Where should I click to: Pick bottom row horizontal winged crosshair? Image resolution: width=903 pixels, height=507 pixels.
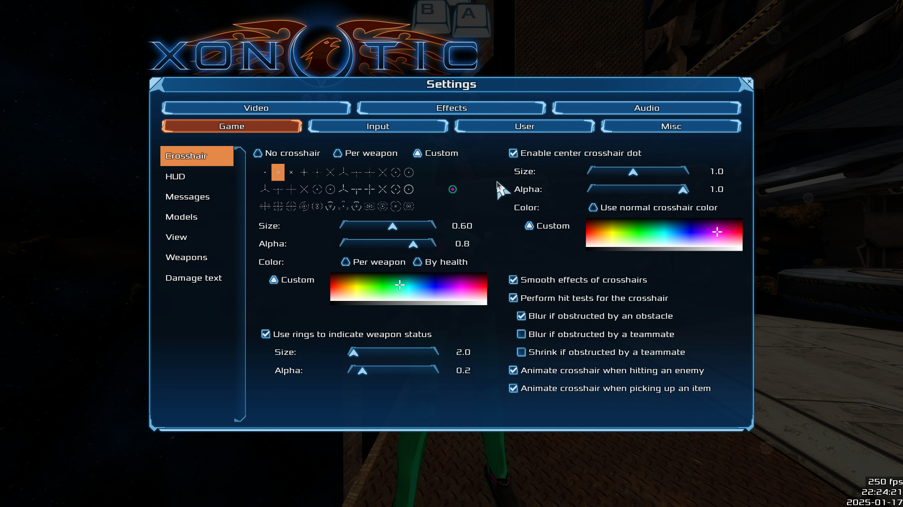[x=370, y=206]
